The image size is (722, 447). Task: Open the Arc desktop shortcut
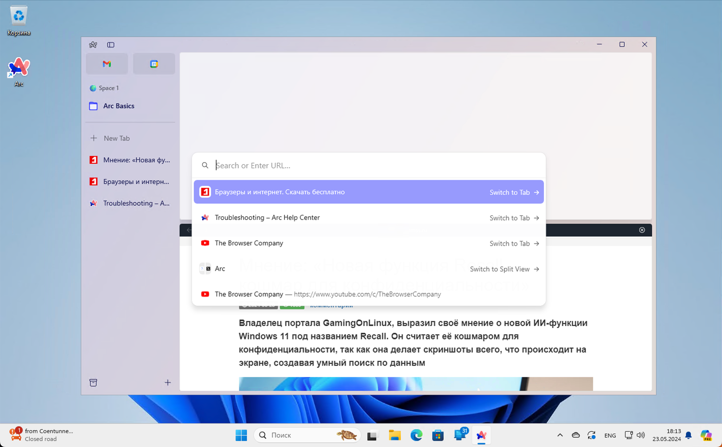pos(19,72)
